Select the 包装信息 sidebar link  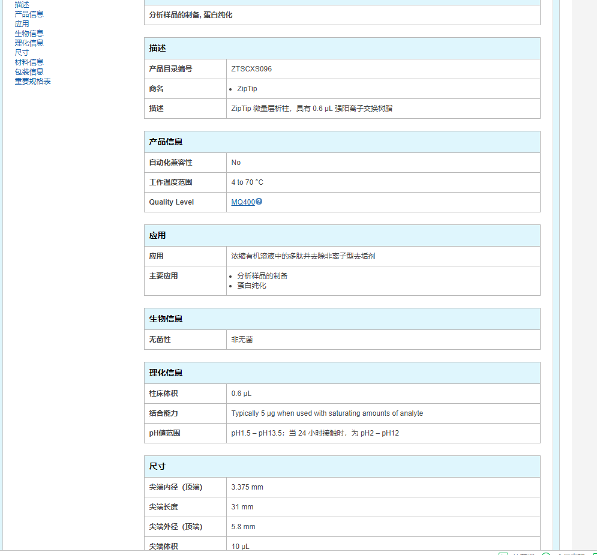(29, 71)
